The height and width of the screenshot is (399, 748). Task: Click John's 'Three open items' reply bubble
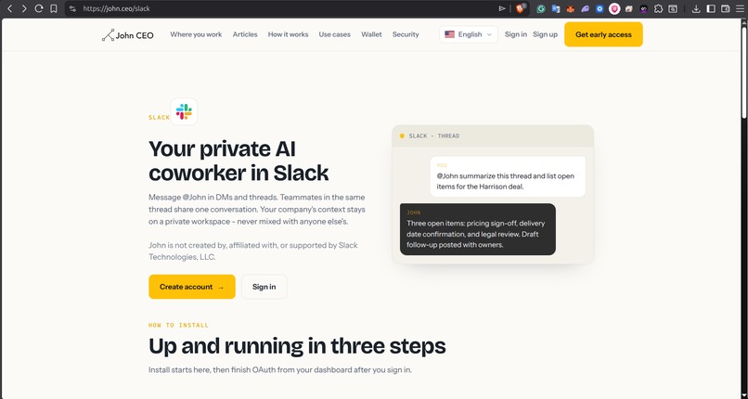(x=478, y=229)
